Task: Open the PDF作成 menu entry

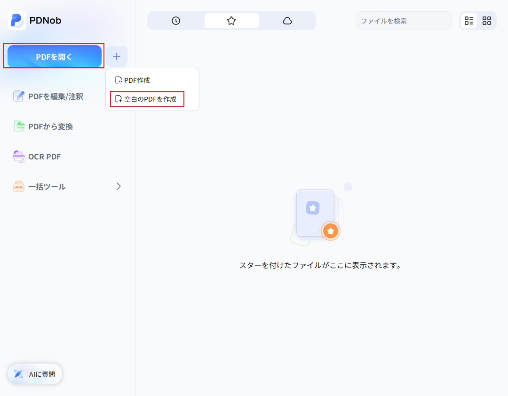Action: (136, 80)
